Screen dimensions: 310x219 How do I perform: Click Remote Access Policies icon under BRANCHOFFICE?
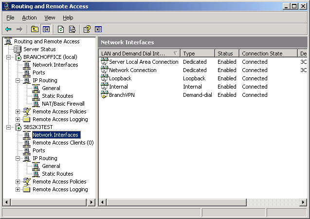(x=27, y=111)
